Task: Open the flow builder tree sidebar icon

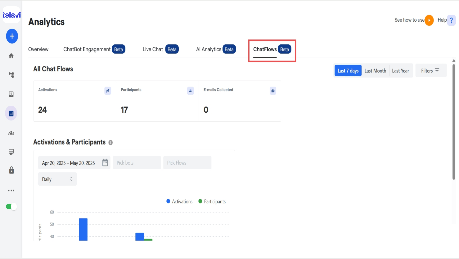Action: click(11, 75)
